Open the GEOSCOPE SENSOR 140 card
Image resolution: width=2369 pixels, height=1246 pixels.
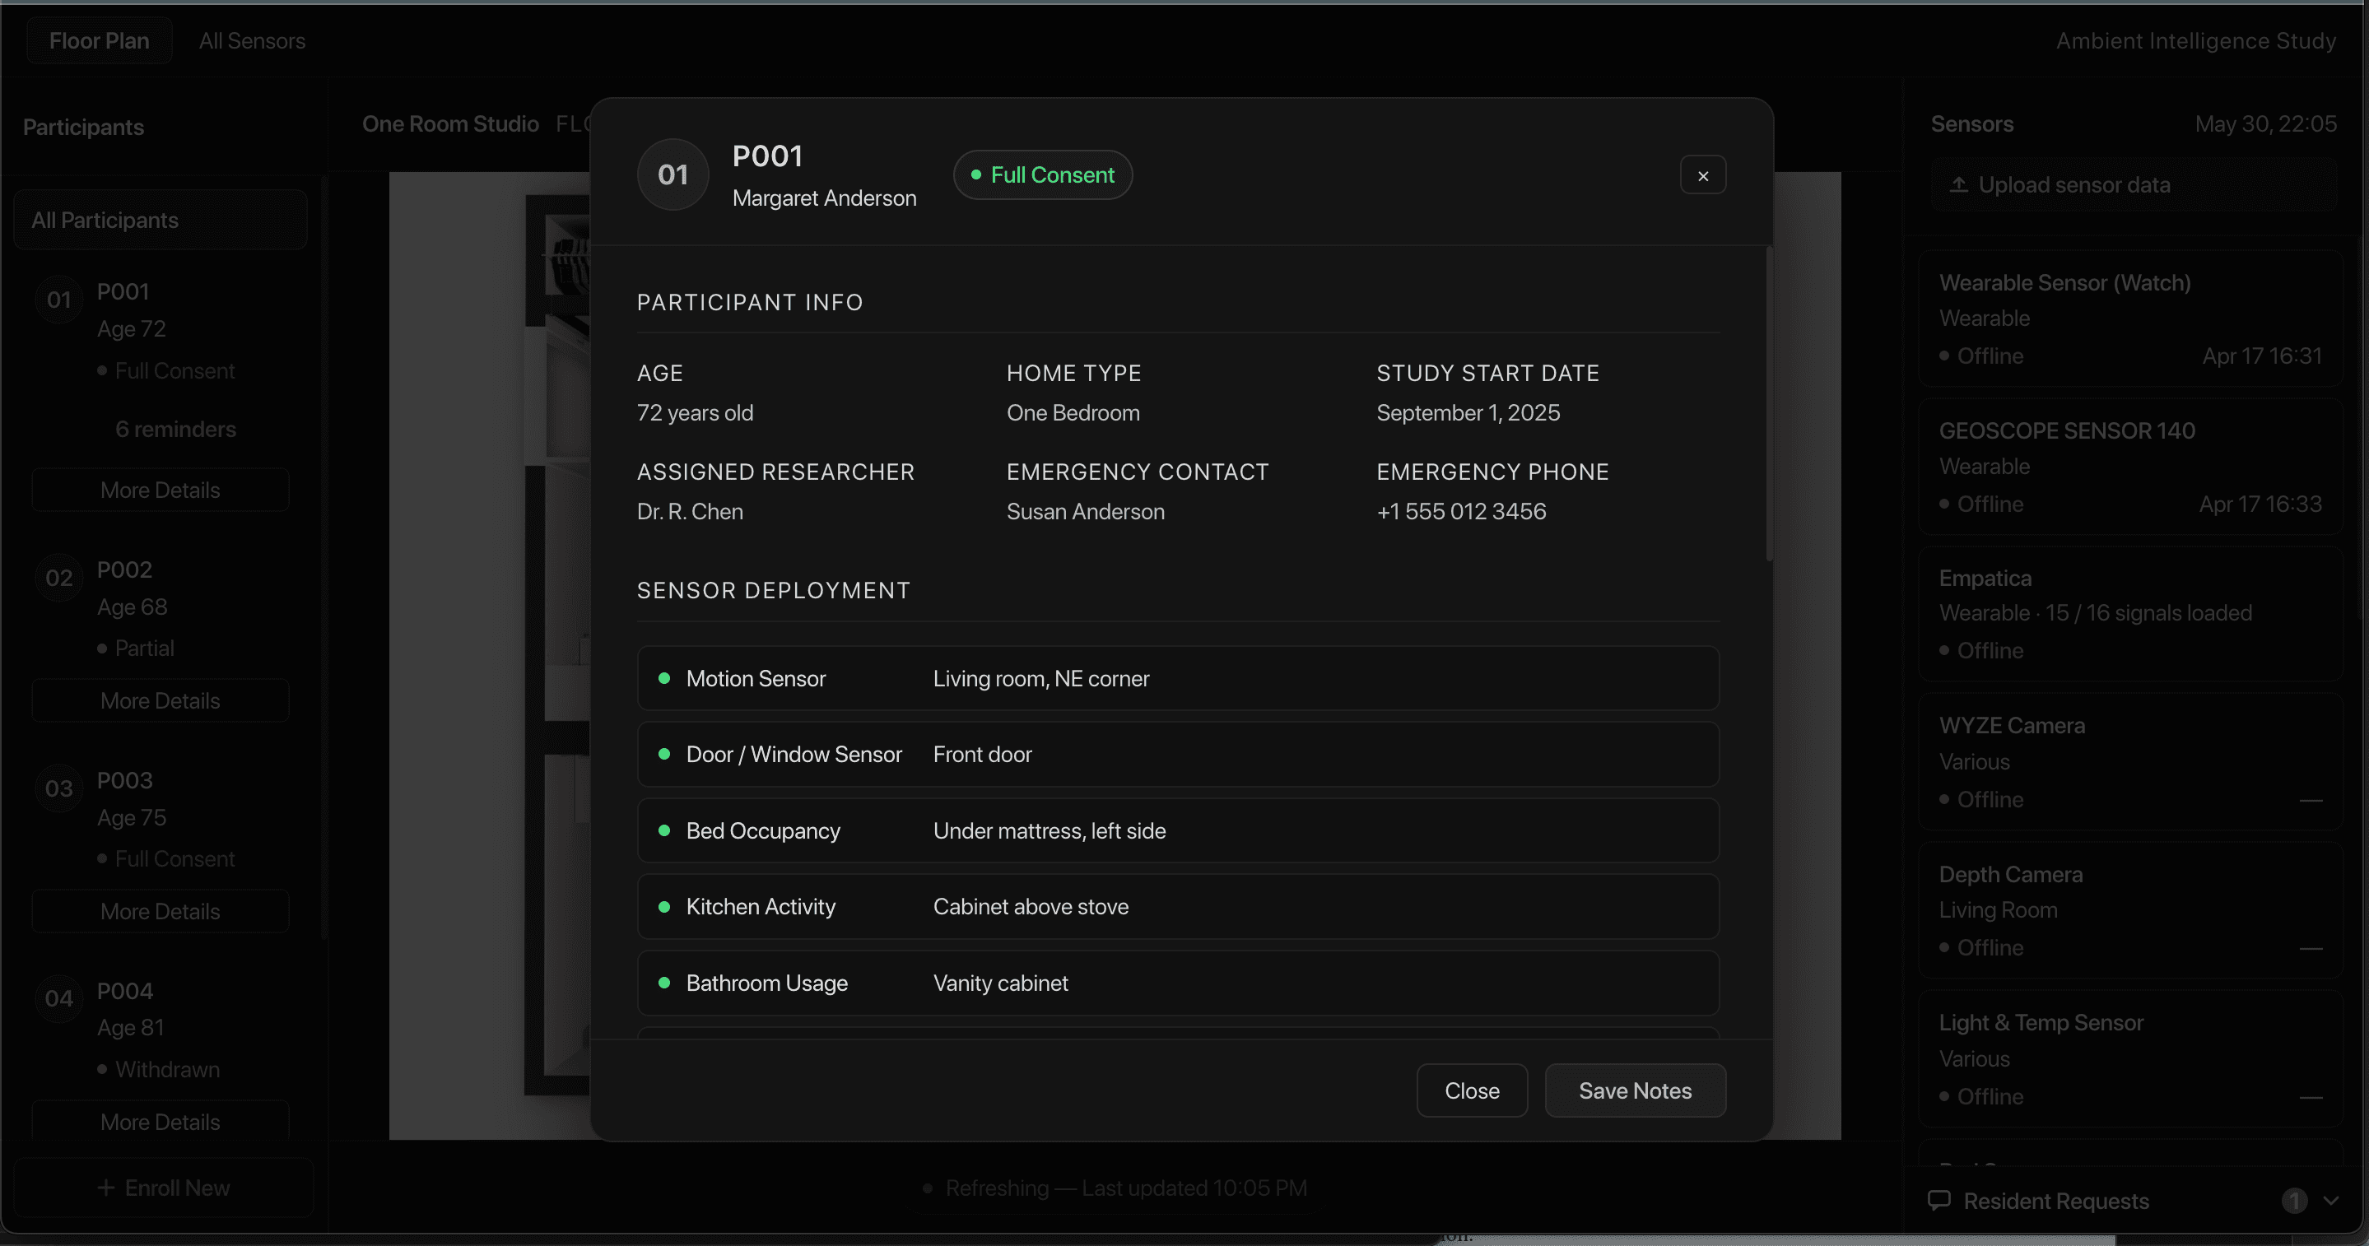[2131, 466]
